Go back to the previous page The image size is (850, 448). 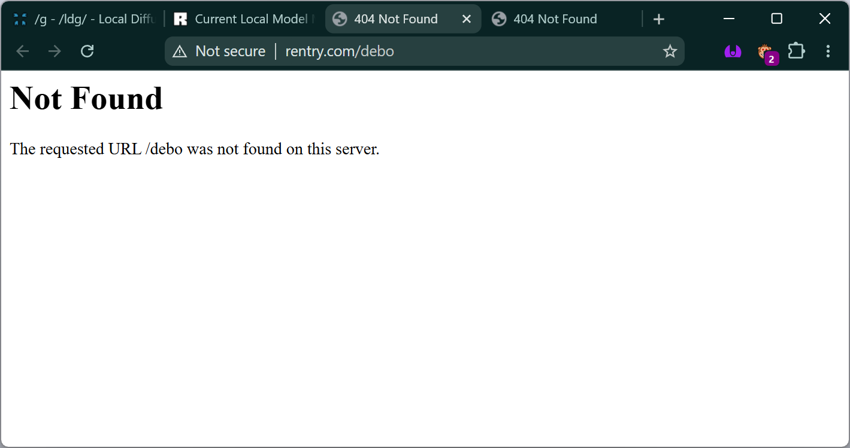[x=23, y=51]
